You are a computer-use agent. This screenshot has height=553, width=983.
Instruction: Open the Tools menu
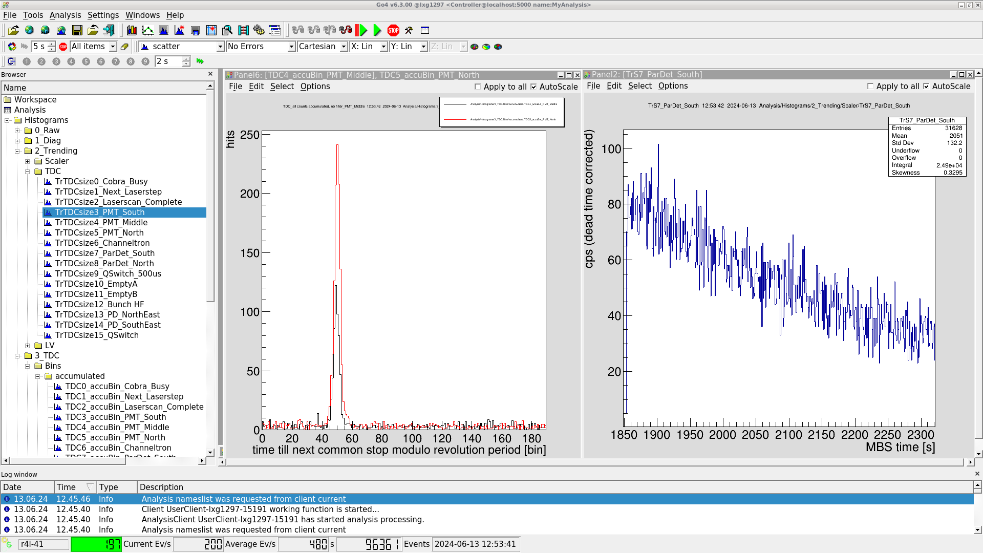click(x=33, y=15)
